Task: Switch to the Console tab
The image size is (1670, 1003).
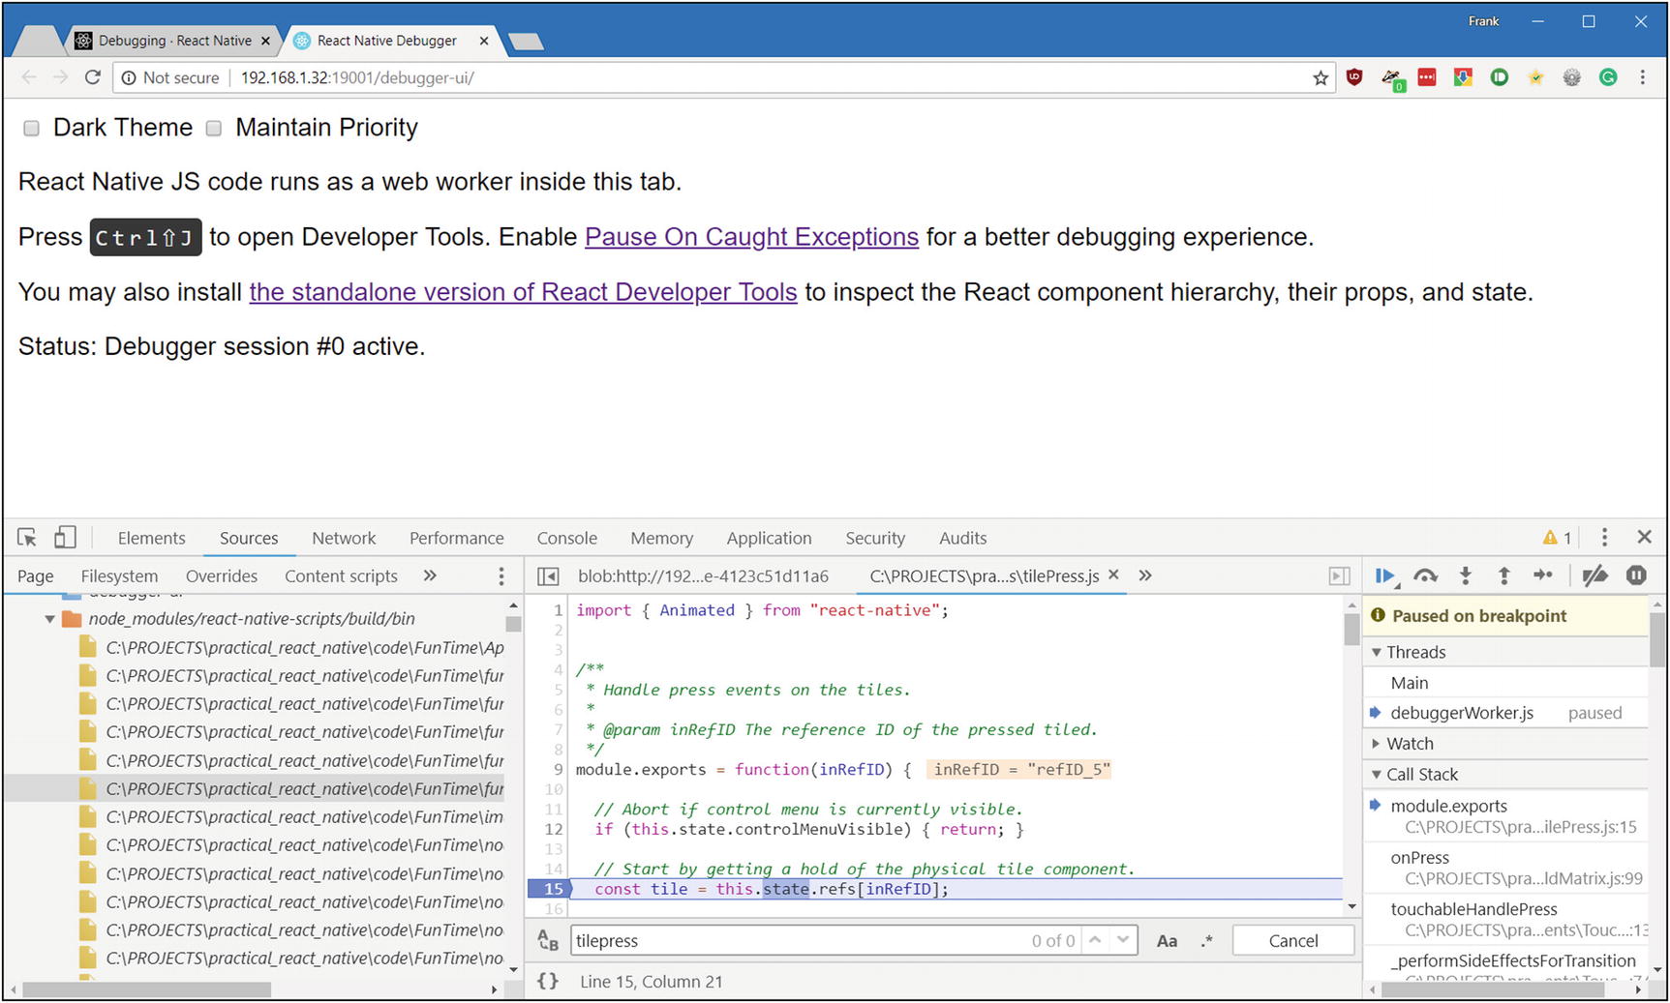Action: [566, 539]
